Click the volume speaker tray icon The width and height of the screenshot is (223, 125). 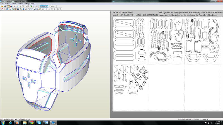pyautogui.click(x=211, y=123)
